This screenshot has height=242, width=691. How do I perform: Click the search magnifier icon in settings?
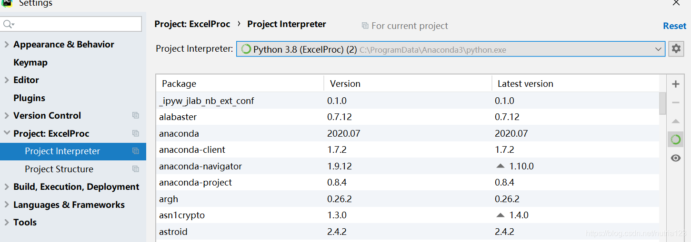coord(8,24)
